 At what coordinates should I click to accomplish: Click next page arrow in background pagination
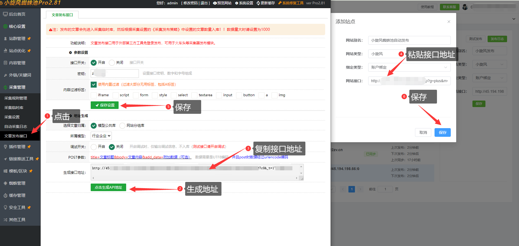point(360,189)
